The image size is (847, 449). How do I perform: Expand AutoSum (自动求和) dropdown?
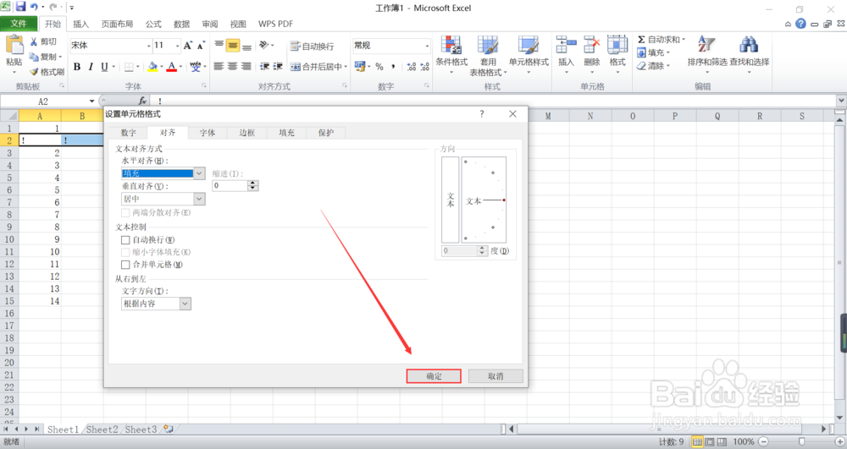684,40
